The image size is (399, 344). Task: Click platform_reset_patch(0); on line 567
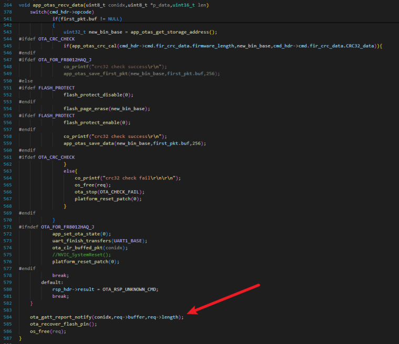[108, 199]
